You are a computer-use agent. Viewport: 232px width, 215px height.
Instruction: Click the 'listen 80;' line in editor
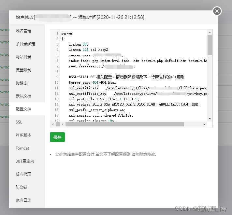pos(79,44)
